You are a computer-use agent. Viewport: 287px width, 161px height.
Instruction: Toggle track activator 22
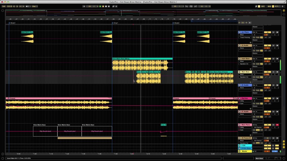267,45
